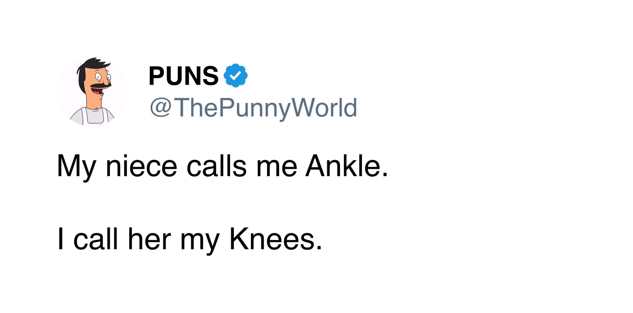Viewport: 633px width, 313px height.
Task: Click the PUNS profile avatar picture
Action: point(91,91)
